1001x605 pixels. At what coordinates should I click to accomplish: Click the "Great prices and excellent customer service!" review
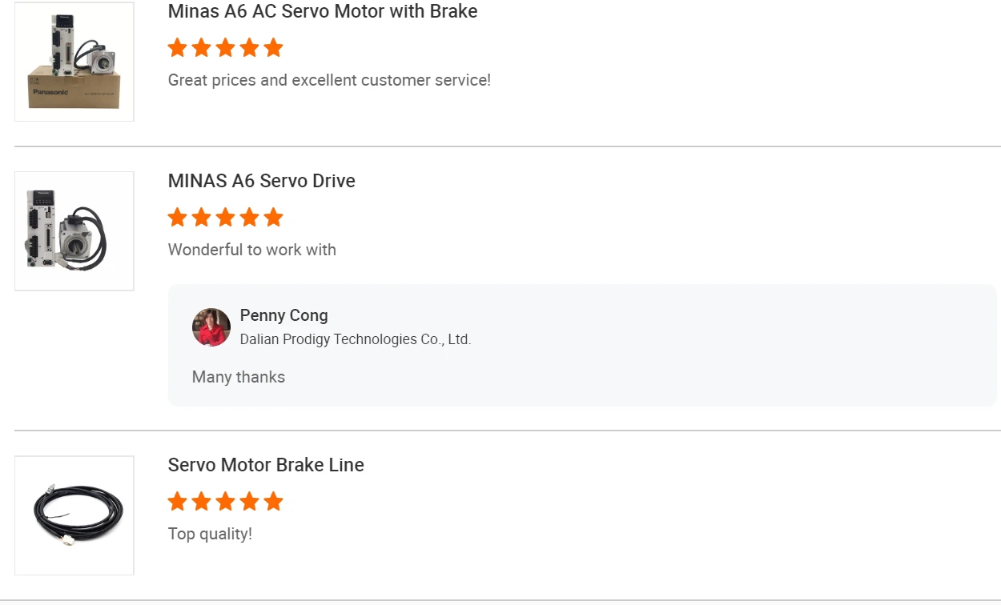(x=329, y=80)
